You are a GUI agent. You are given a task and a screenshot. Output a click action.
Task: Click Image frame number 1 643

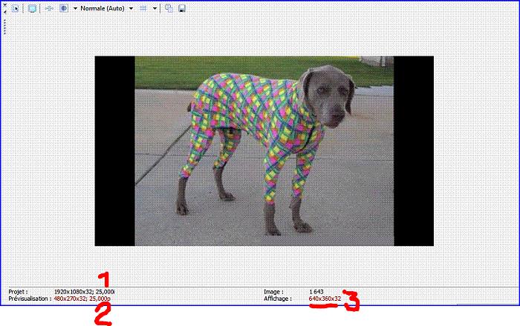(x=316, y=292)
